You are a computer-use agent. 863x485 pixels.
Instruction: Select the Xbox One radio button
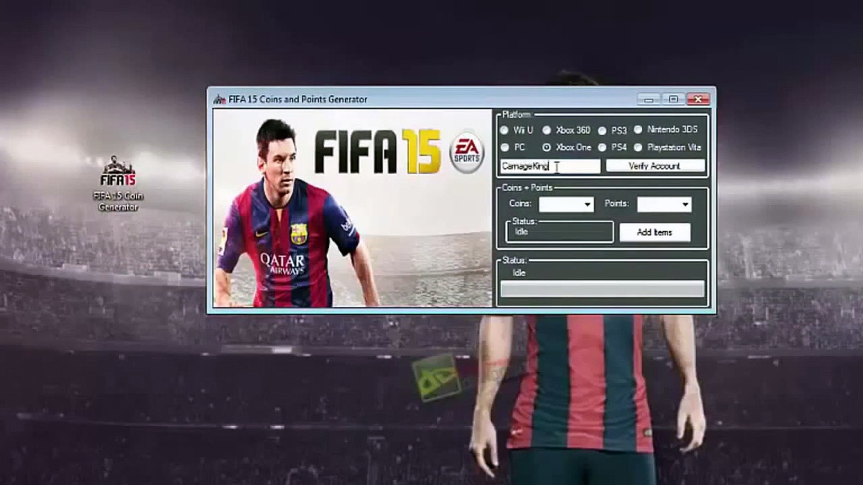pos(547,147)
